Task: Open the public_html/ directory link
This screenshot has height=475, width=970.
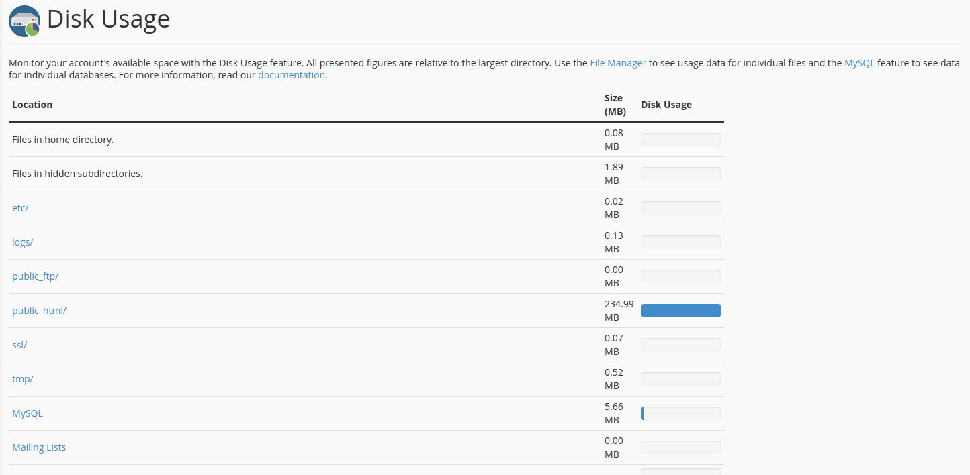Action: coord(39,310)
